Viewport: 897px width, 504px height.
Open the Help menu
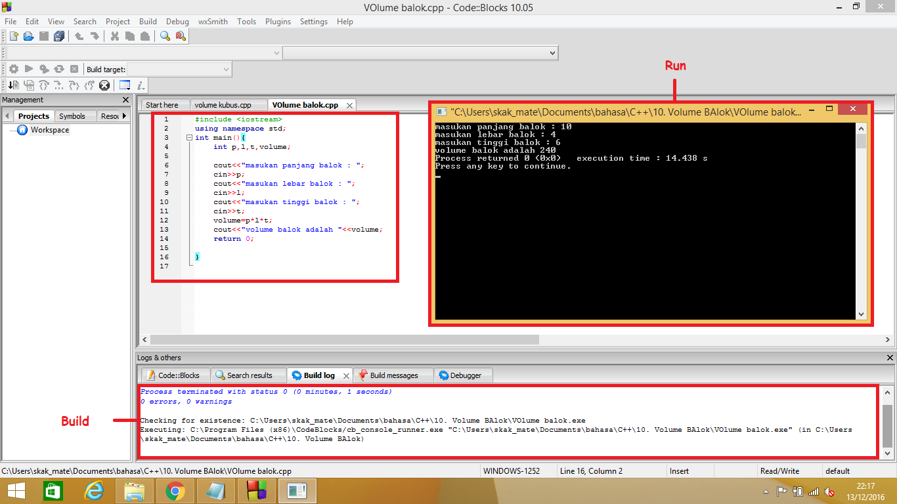(x=345, y=22)
